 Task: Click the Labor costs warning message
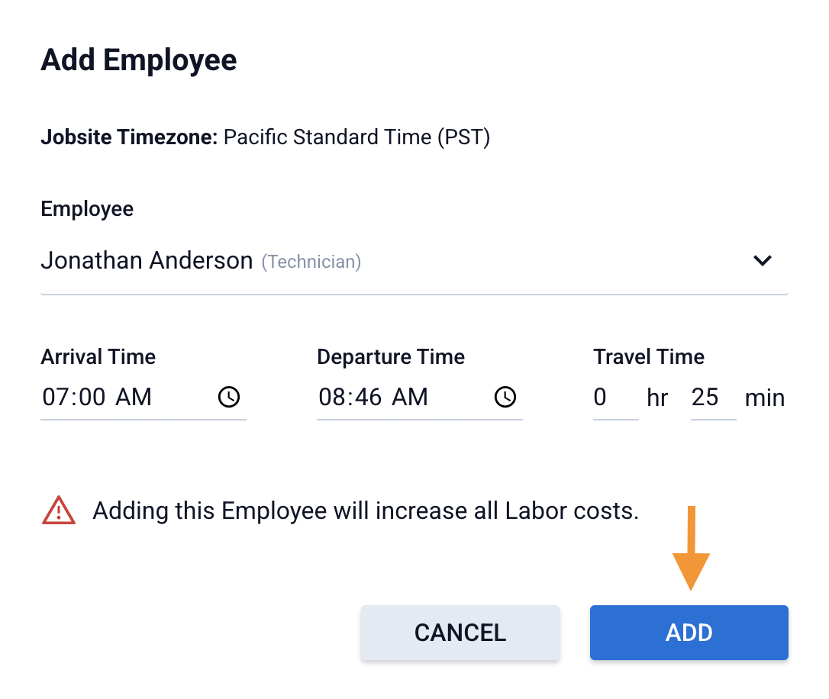[366, 511]
